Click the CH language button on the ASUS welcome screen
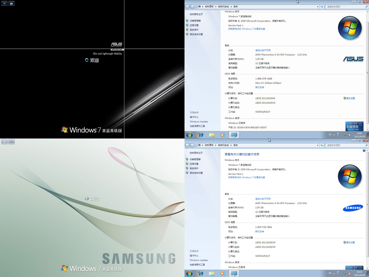The image size is (369, 277). coord(4,3)
